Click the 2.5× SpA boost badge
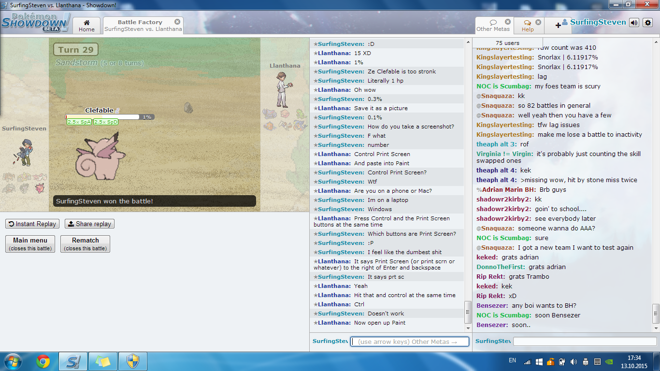The width and height of the screenshot is (660, 371). (79, 122)
